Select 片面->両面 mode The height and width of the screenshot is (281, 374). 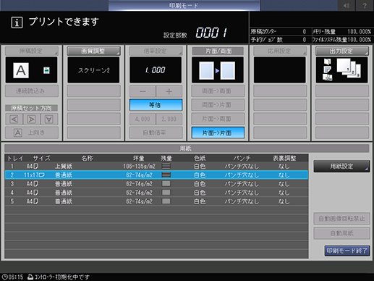[x=218, y=119]
